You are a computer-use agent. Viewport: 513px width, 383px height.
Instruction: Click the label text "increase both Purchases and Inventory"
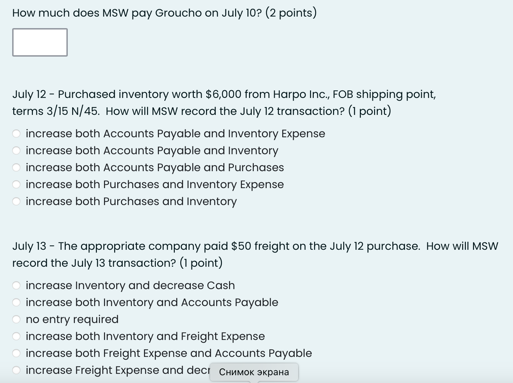[x=131, y=201]
